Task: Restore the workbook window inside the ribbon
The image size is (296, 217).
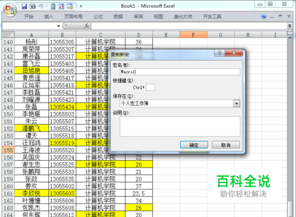Action: (280, 17)
